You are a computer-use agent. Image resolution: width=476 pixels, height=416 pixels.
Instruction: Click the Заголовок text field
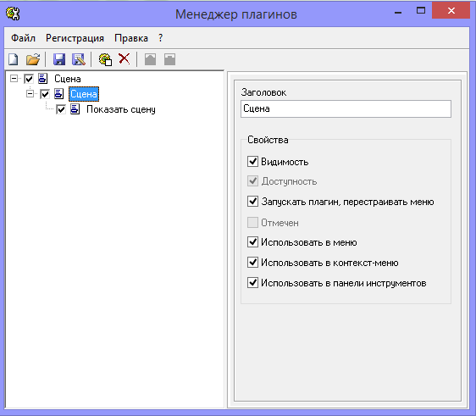click(346, 108)
